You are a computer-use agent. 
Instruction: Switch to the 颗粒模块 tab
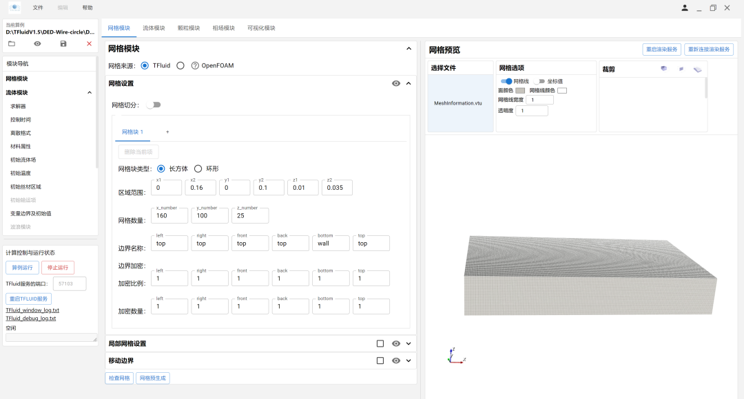(x=189, y=28)
